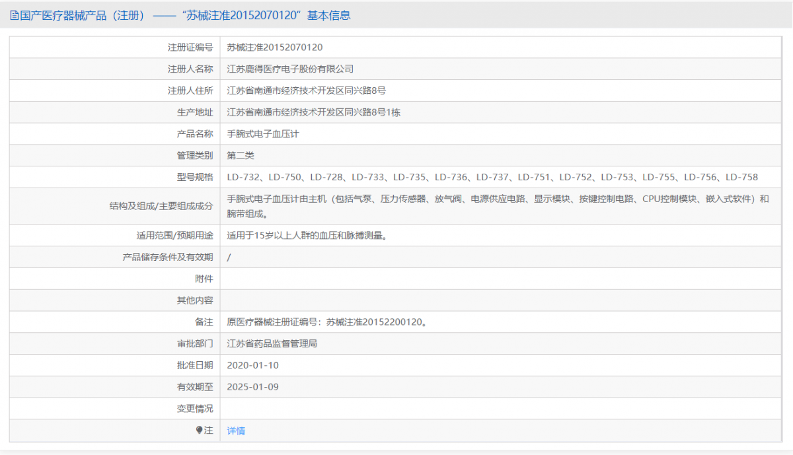Open the 详情 link in the 附注 row

236,430
